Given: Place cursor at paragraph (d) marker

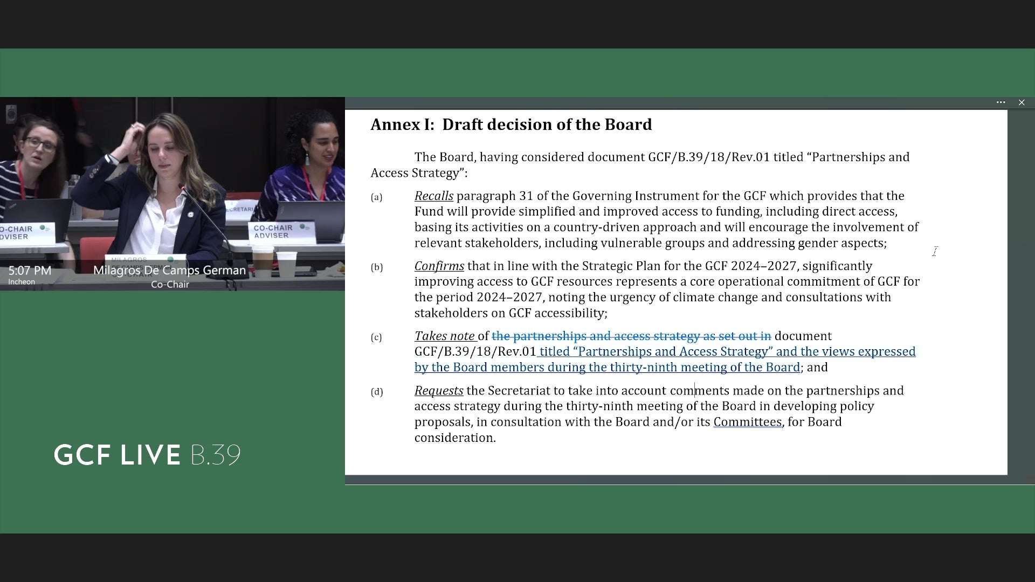Looking at the screenshot, I should pyautogui.click(x=377, y=392).
